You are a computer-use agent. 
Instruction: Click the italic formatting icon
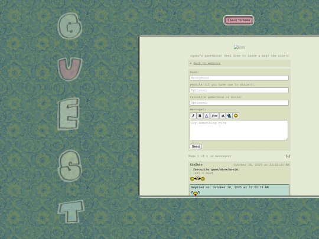tap(193, 116)
